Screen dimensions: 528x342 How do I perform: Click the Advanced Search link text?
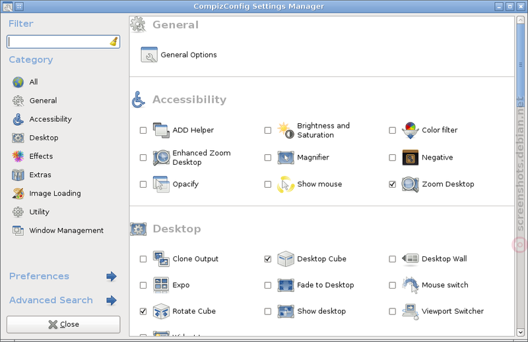pyautogui.click(x=51, y=300)
